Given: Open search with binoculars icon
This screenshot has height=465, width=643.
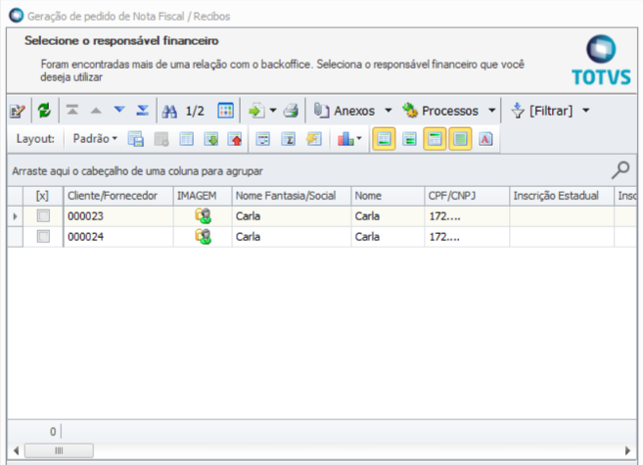Looking at the screenshot, I should pyautogui.click(x=169, y=111).
